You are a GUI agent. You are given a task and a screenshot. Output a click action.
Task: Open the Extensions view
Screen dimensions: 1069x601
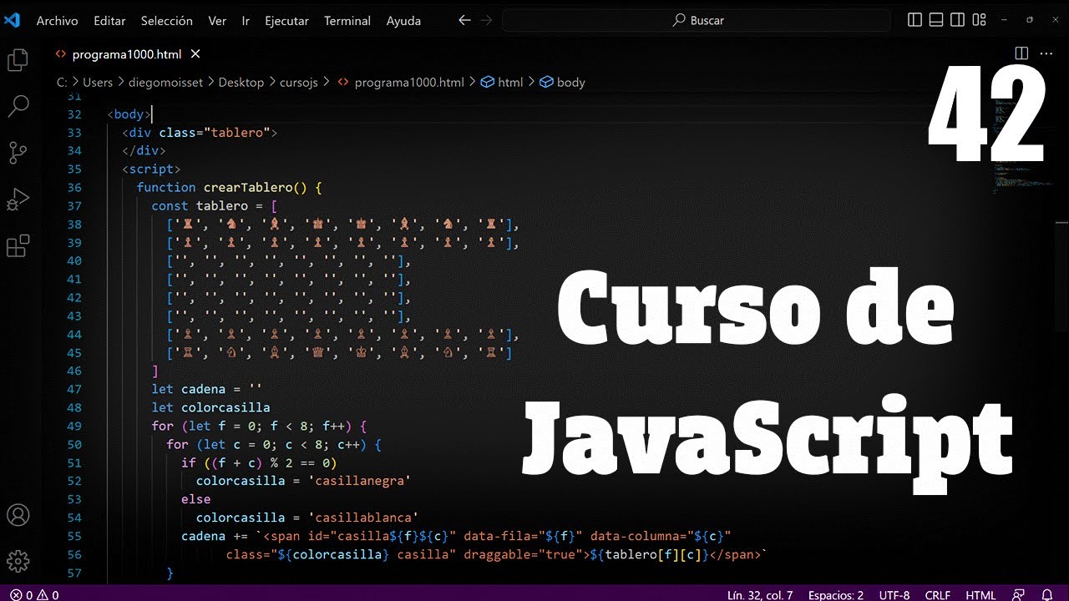(18, 246)
